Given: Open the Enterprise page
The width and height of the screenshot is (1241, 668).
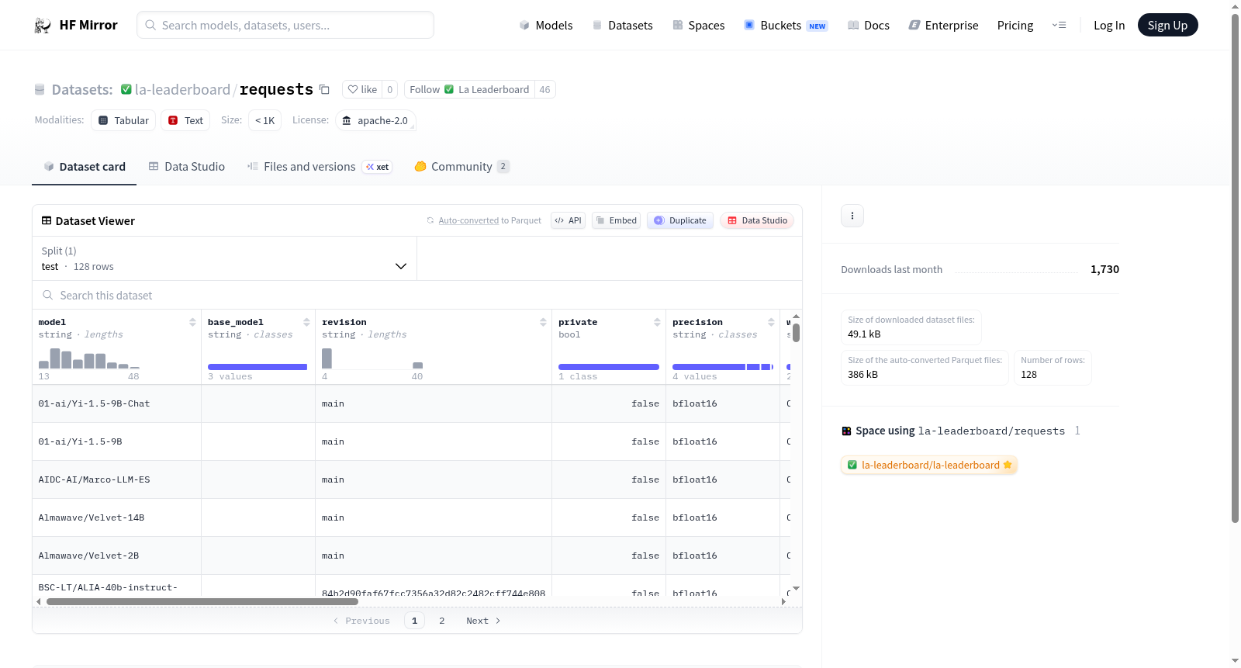Looking at the screenshot, I should [x=944, y=26].
